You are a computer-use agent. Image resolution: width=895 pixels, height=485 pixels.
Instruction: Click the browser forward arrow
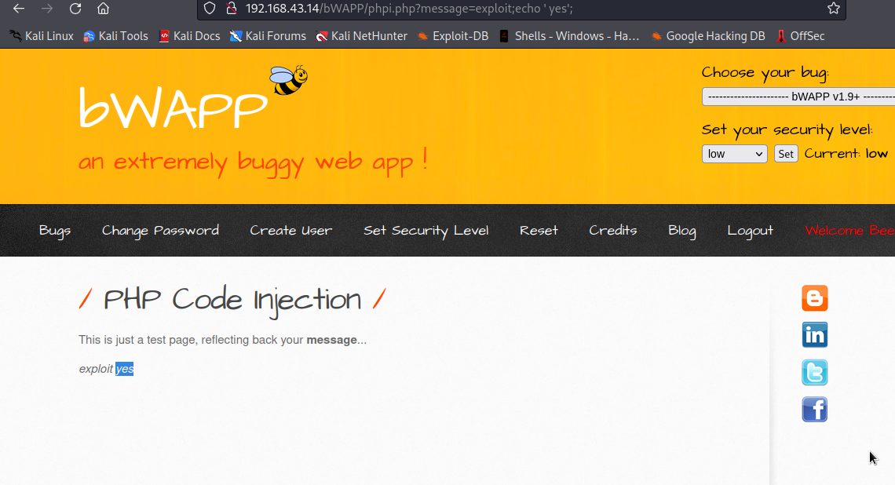(47, 9)
